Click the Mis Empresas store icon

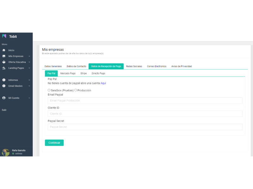(4, 56)
